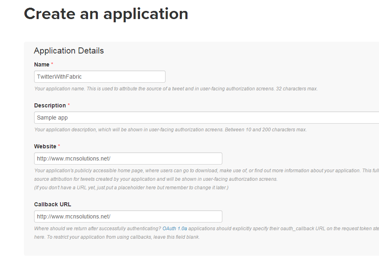Viewport: 379px width, 259px height.
Task: Open the OAuth 1.0a link
Action: point(174,229)
